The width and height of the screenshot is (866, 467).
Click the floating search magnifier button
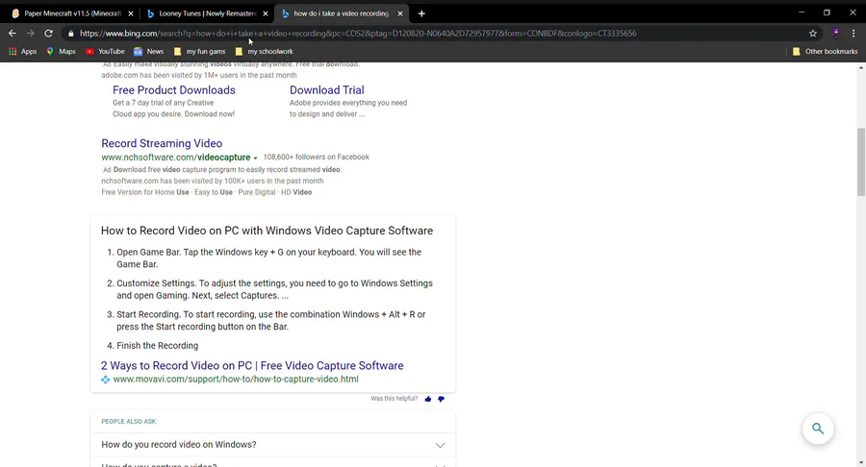coord(818,429)
